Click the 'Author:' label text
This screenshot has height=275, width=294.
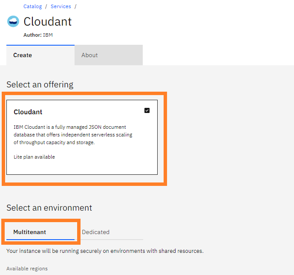[32, 35]
